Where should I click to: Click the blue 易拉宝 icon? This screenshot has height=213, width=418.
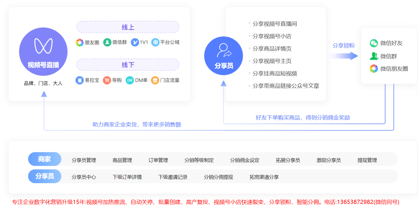point(80,80)
